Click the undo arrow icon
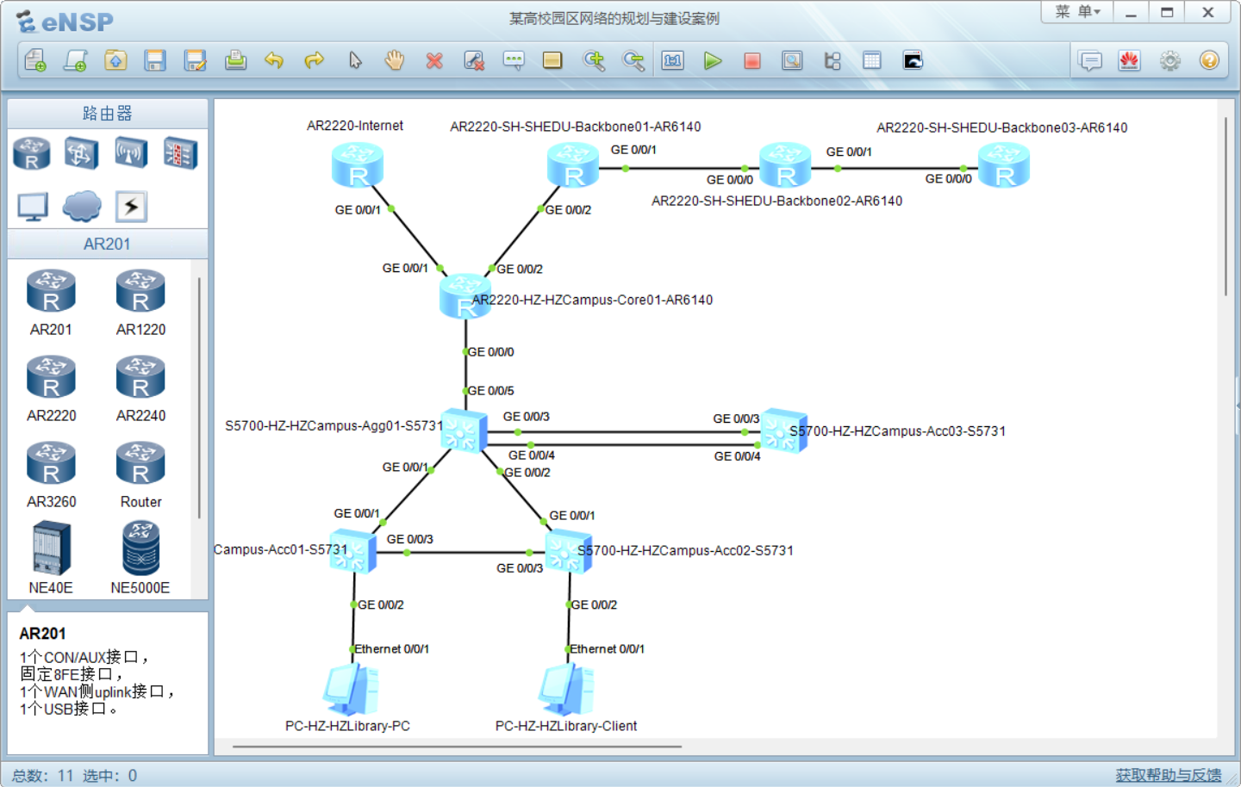 [274, 60]
